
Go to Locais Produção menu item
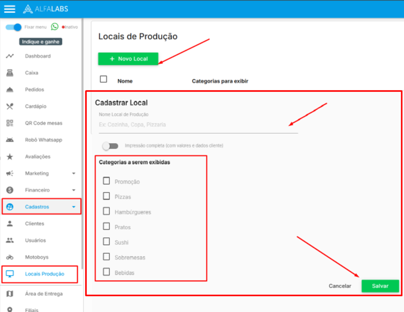[x=44, y=274]
